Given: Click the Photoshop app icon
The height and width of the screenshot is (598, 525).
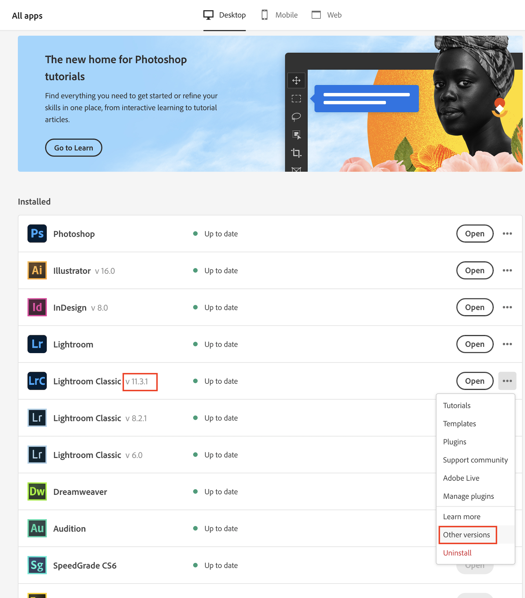Looking at the screenshot, I should click(x=37, y=234).
